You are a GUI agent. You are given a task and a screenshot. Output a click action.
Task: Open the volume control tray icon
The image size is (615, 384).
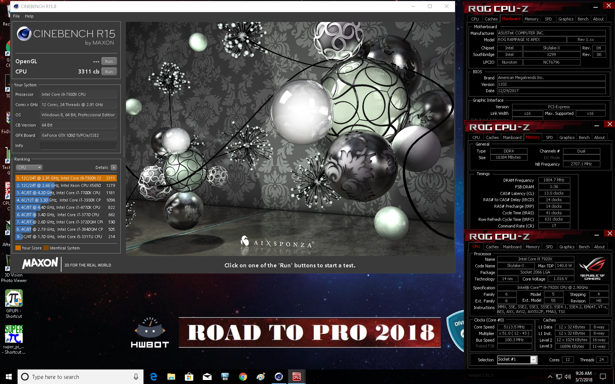(568, 377)
